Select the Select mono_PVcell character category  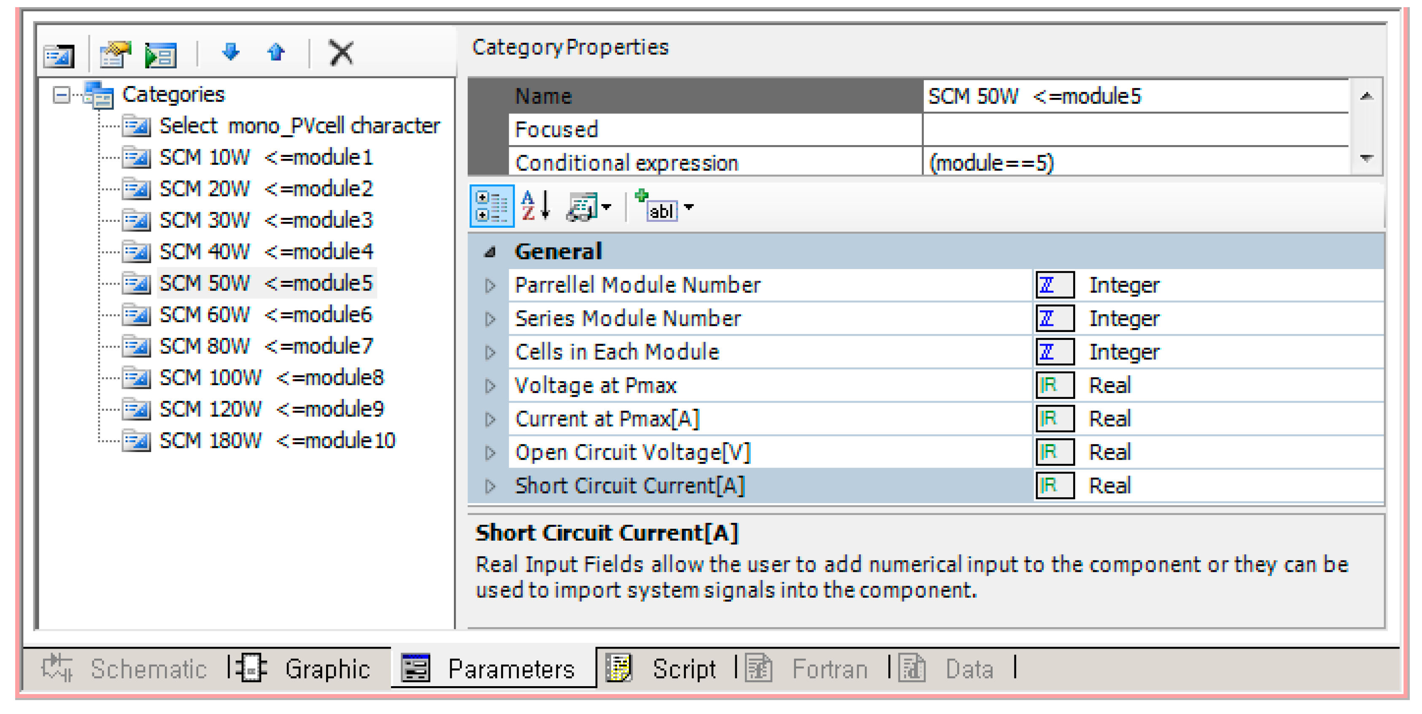tap(299, 126)
